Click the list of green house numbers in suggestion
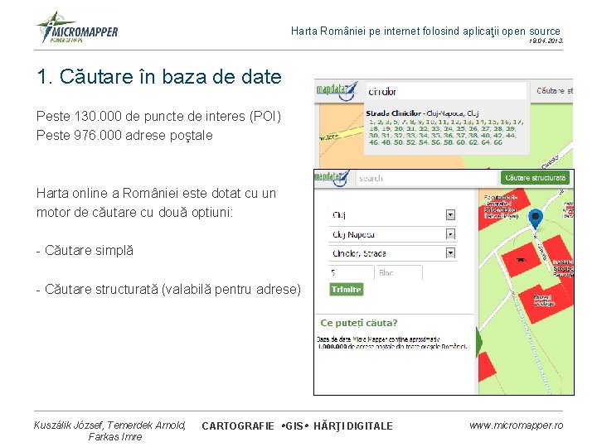The height and width of the screenshot is (447, 597). pos(446,132)
